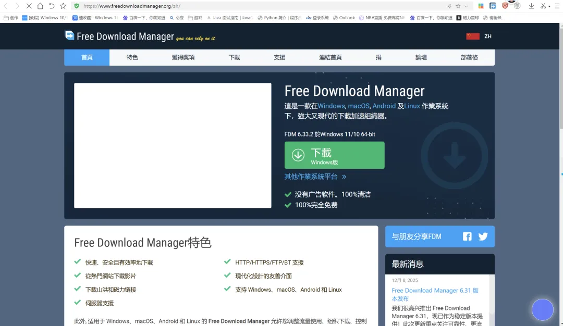Open the colorful apps grid extension
Screen dimensions: 563x326
tap(481, 6)
